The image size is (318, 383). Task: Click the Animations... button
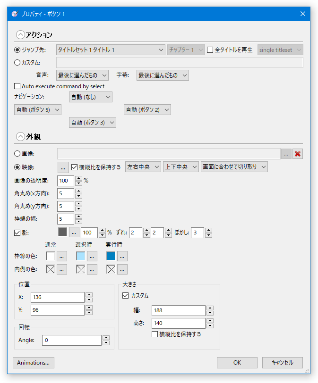pos(34,363)
